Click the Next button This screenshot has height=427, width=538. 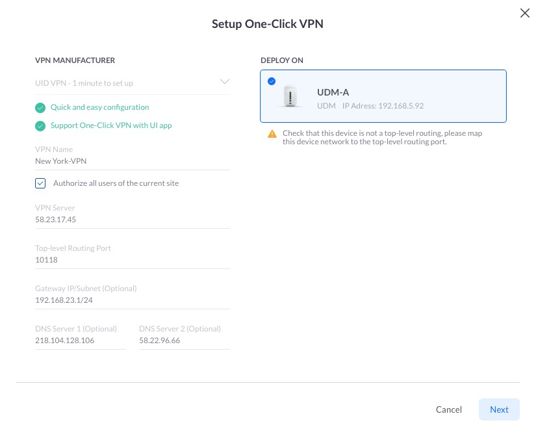[x=499, y=409]
